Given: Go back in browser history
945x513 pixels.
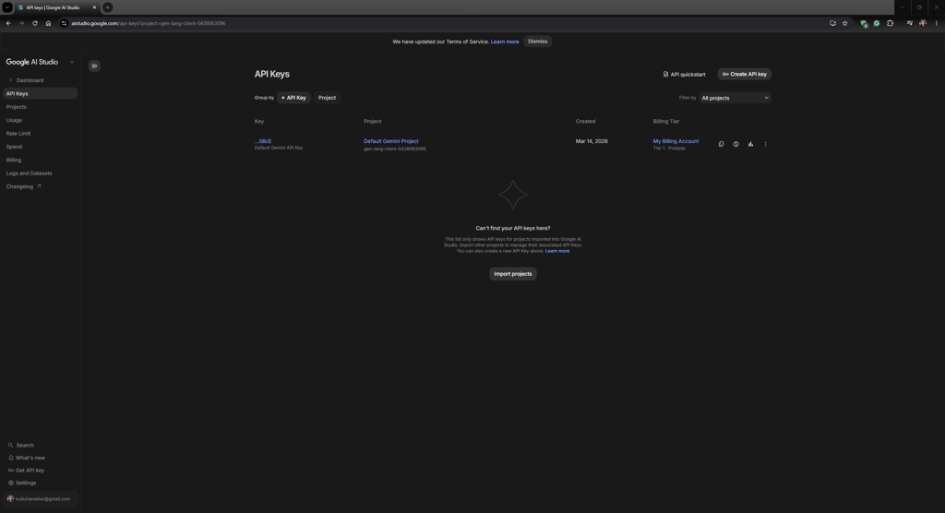Looking at the screenshot, I should [8, 23].
